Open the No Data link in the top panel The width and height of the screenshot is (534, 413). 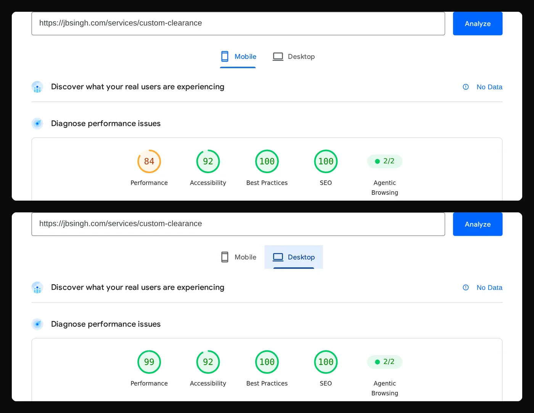(489, 87)
